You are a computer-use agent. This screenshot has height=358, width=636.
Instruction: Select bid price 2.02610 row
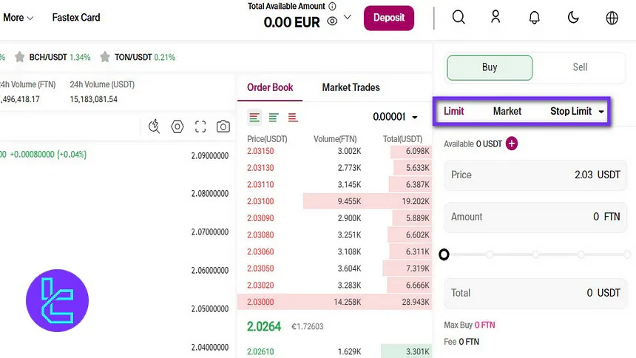[x=334, y=351]
